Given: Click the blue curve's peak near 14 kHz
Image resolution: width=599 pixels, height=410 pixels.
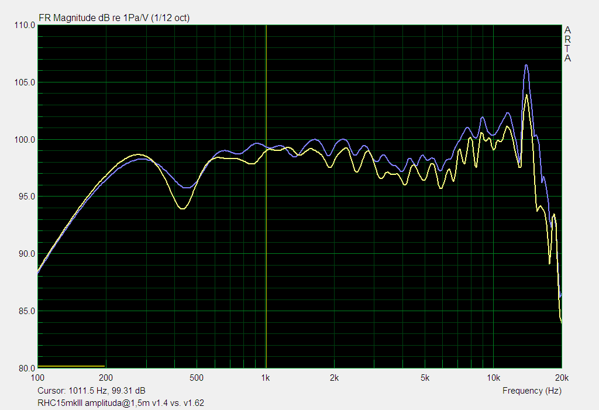Looking at the screenshot, I should 526,66.
